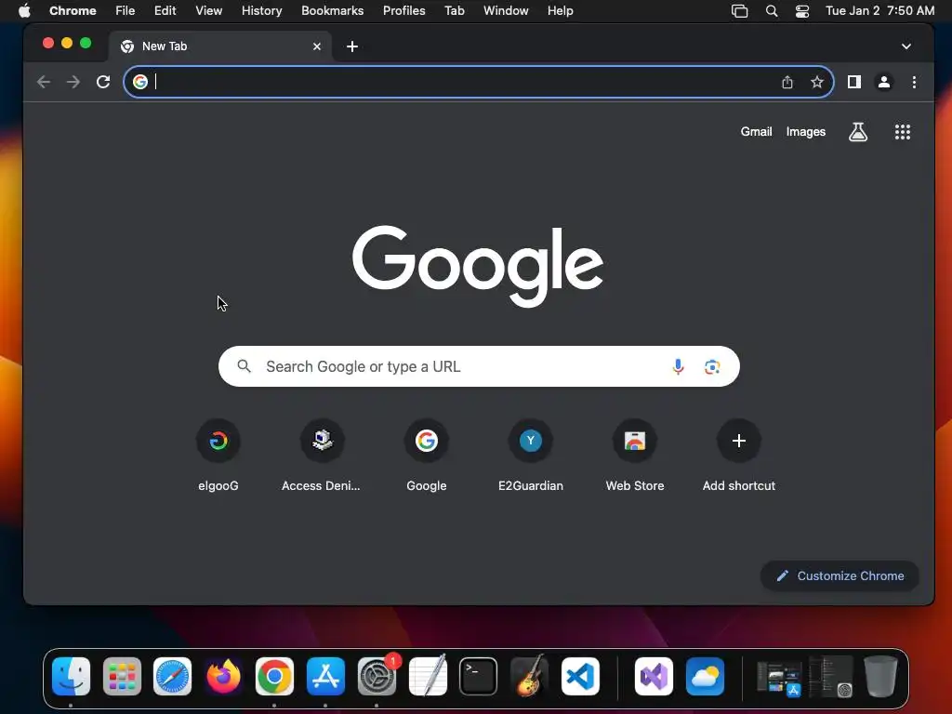Click the date and time in menu bar
952x714 pixels.
coord(879,11)
